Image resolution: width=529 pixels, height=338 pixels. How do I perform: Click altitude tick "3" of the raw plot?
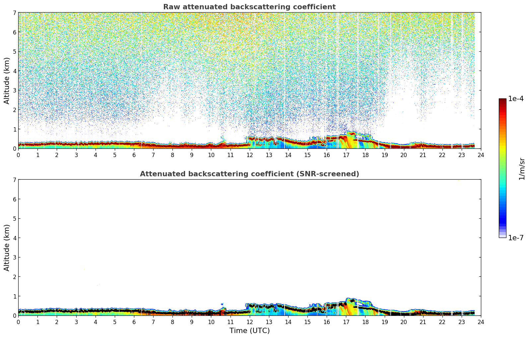[14, 90]
